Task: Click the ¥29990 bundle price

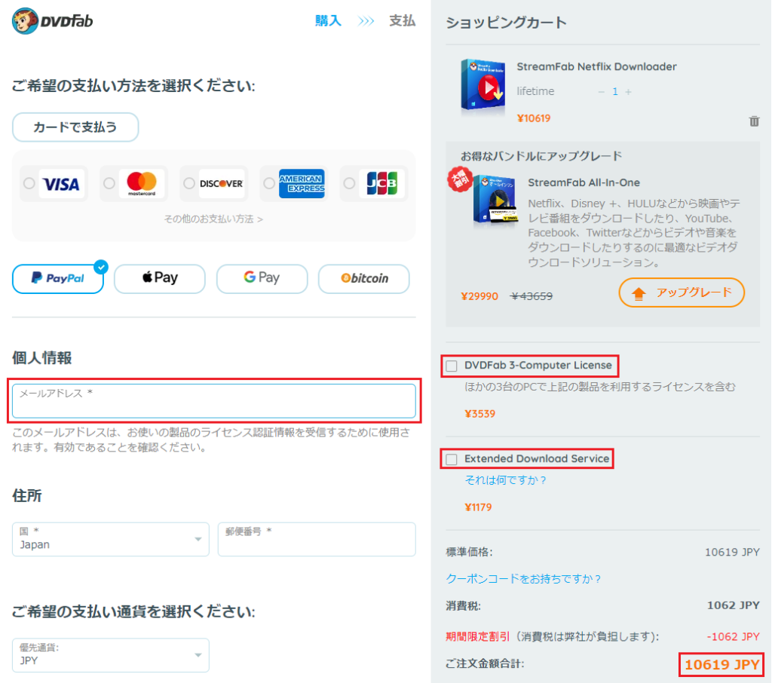Action: [x=479, y=296]
